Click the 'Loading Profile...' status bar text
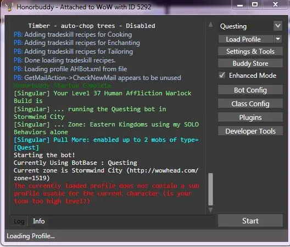The width and height of the screenshot is (290, 247). tap(31, 236)
